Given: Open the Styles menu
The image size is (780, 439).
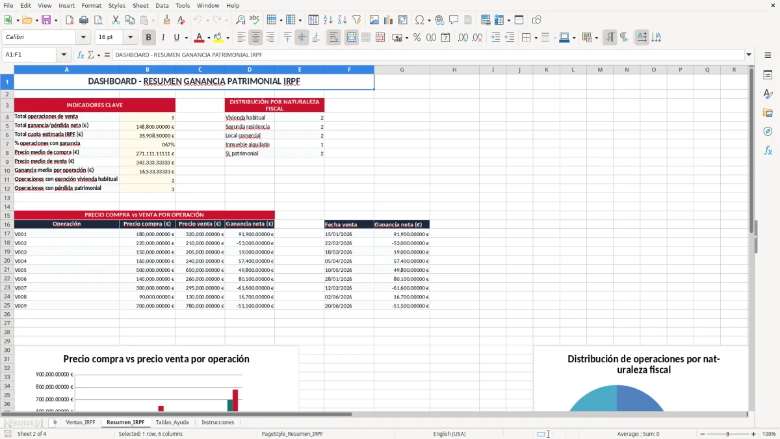Looking at the screenshot, I should point(117,5).
